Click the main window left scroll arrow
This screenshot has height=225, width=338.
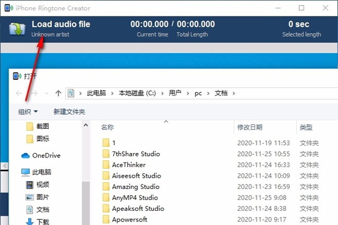(x=5, y=166)
